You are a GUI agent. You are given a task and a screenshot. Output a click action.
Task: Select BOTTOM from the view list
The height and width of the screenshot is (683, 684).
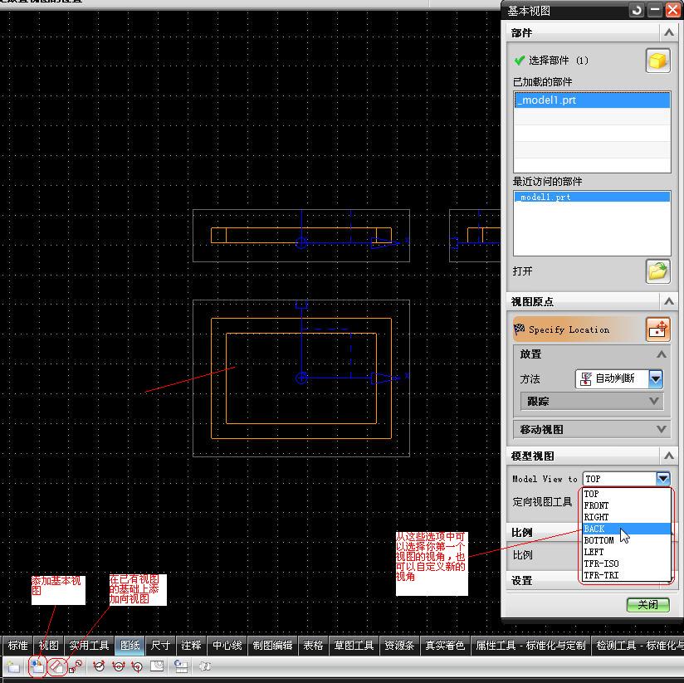click(x=627, y=540)
